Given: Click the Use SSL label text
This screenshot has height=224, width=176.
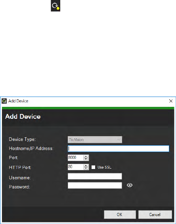Looking at the screenshot, I should (104, 167).
